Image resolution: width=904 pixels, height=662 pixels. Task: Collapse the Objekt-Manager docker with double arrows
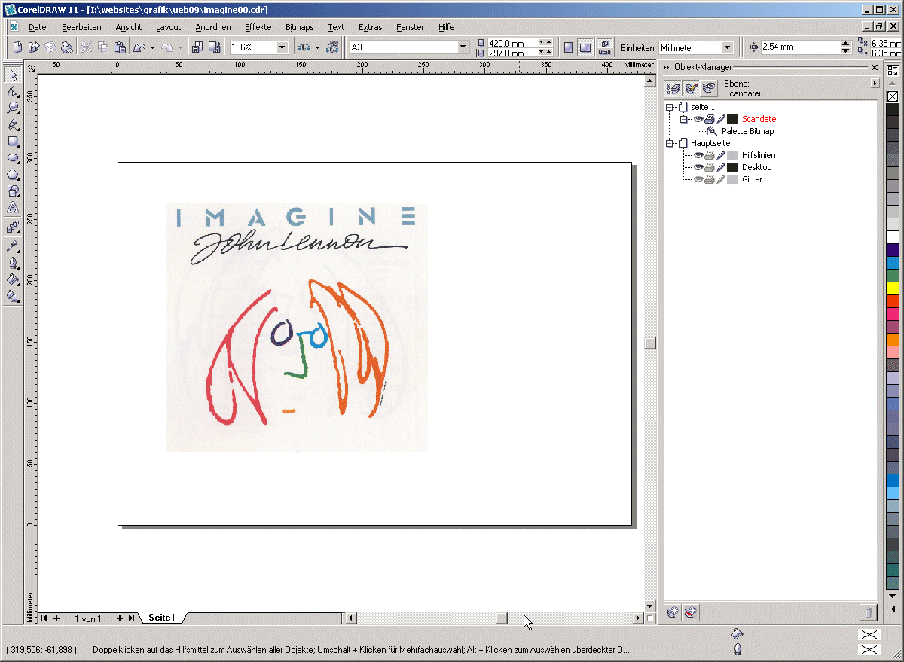(667, 68)
